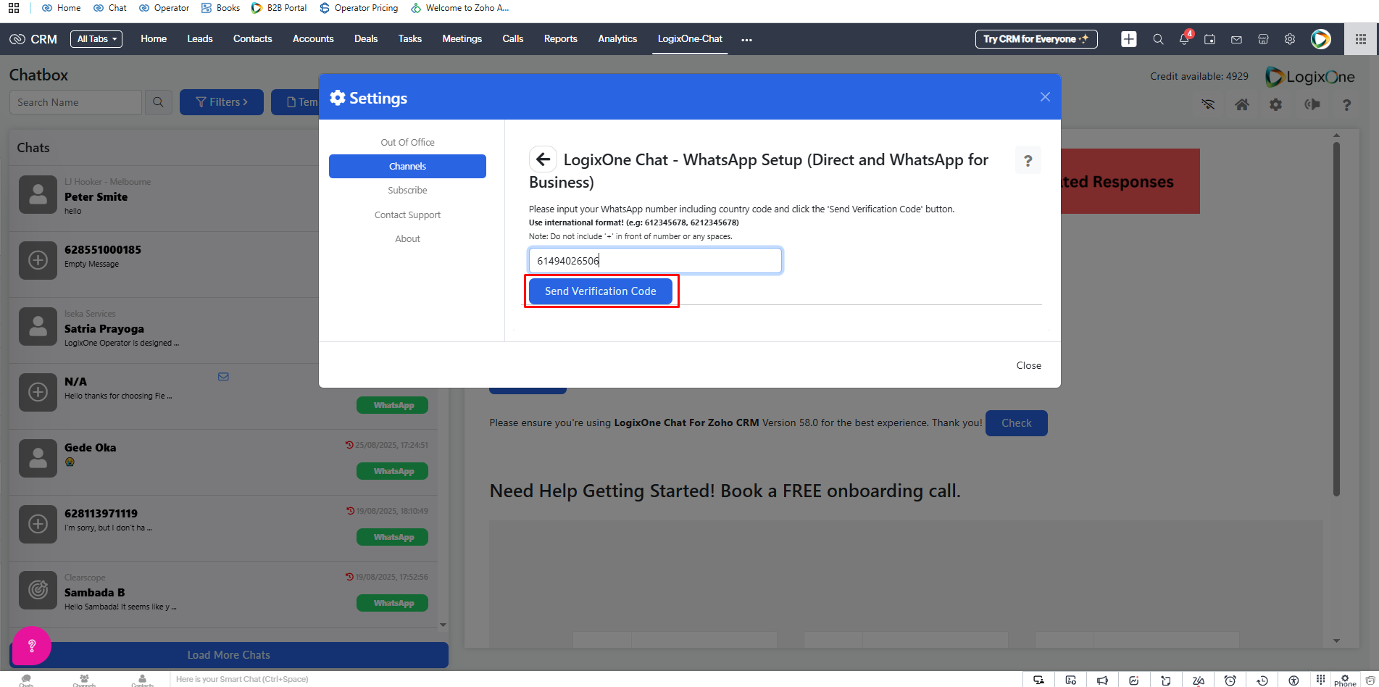Image resolution: width=1379 pixels, height=687 pixels.
Task: Open the All Tabs dropdown
Action: pos(96,39)
